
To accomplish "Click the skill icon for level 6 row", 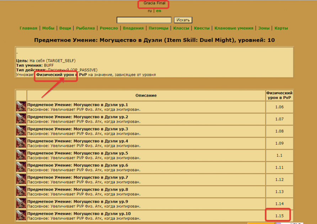I will coord(21,167).
